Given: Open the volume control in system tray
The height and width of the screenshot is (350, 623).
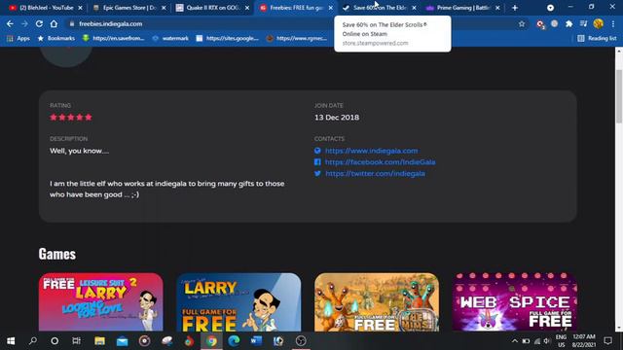Looking at the screenshot, I should [547, 341].
